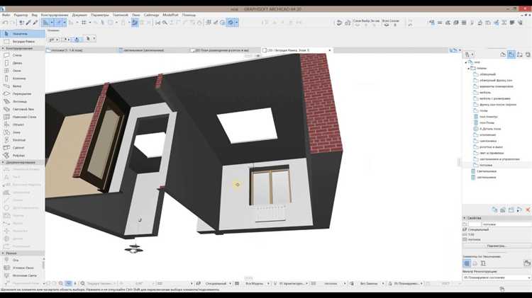Collapse the Разное toolbox section

(3, 253)
